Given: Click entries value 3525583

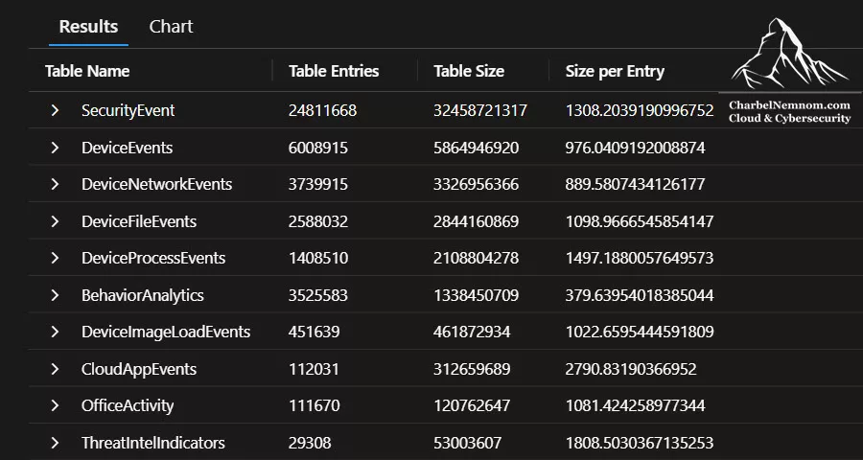Looking at the screenshot, I should click(x=318, y=295).
